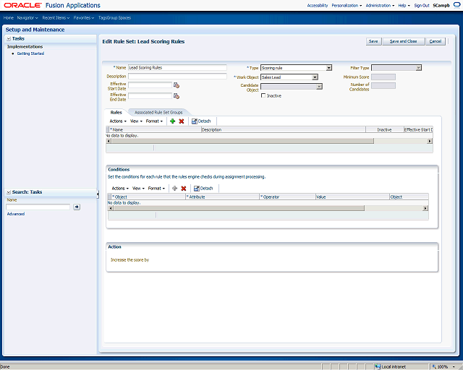Open the Personalization menu
This screenshot has height=370, width=463.
pyautogui.click(x=347, y=5)
